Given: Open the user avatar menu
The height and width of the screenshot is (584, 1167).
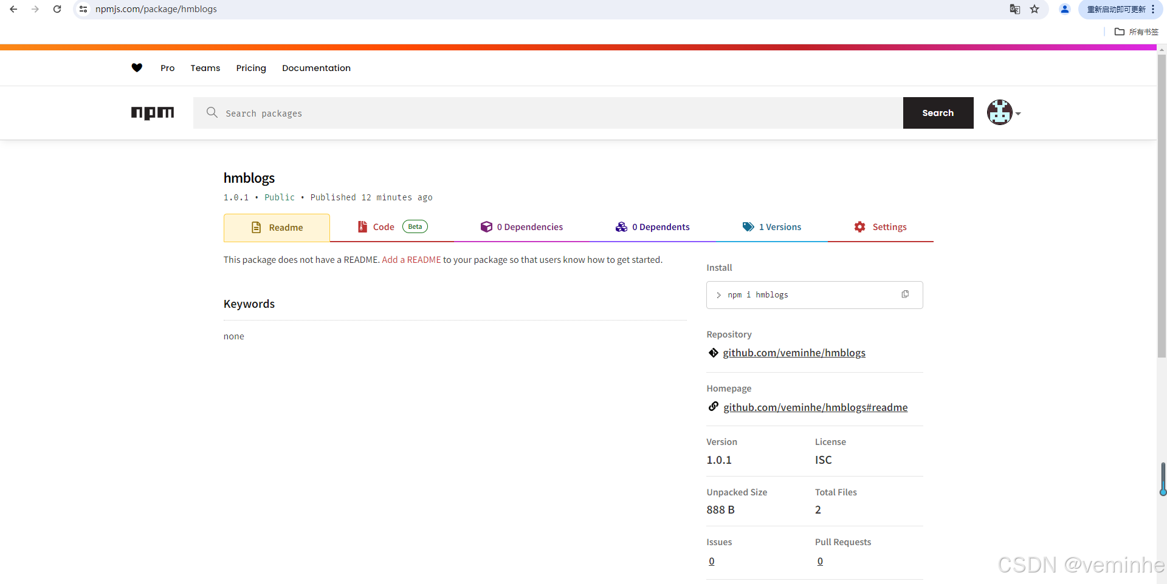Looking at the screenshot, I should [1003, 113].
